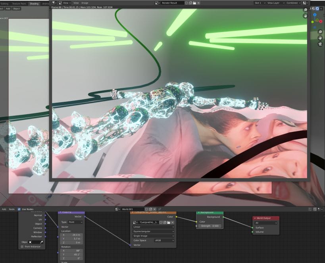This screenshot has width=325, height=263.
Task: Click the pan hand icon in the render window
Action: [x=305, y=16]
